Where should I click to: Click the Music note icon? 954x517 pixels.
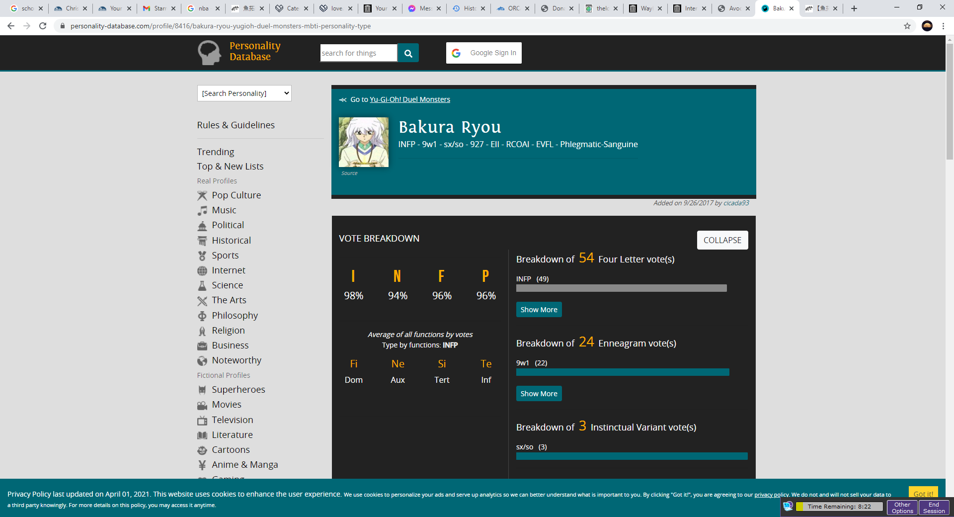tap(202, 210)
